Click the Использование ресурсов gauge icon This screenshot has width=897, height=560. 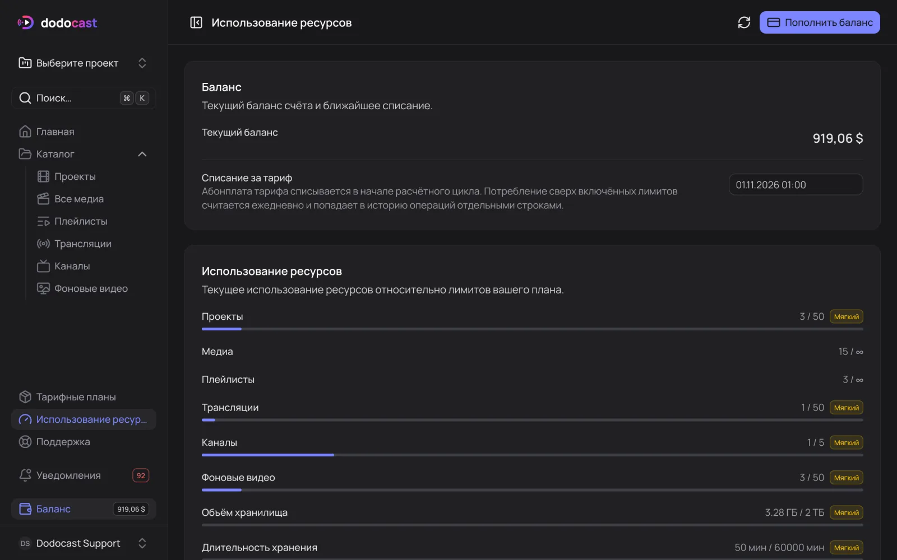[25, 419]
